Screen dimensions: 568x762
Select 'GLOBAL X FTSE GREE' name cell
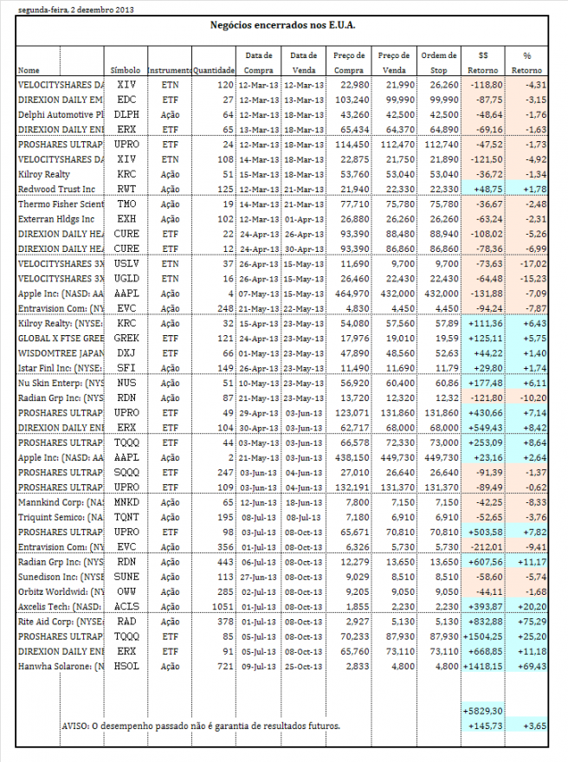pyautogui.click(x=61, y=339)
